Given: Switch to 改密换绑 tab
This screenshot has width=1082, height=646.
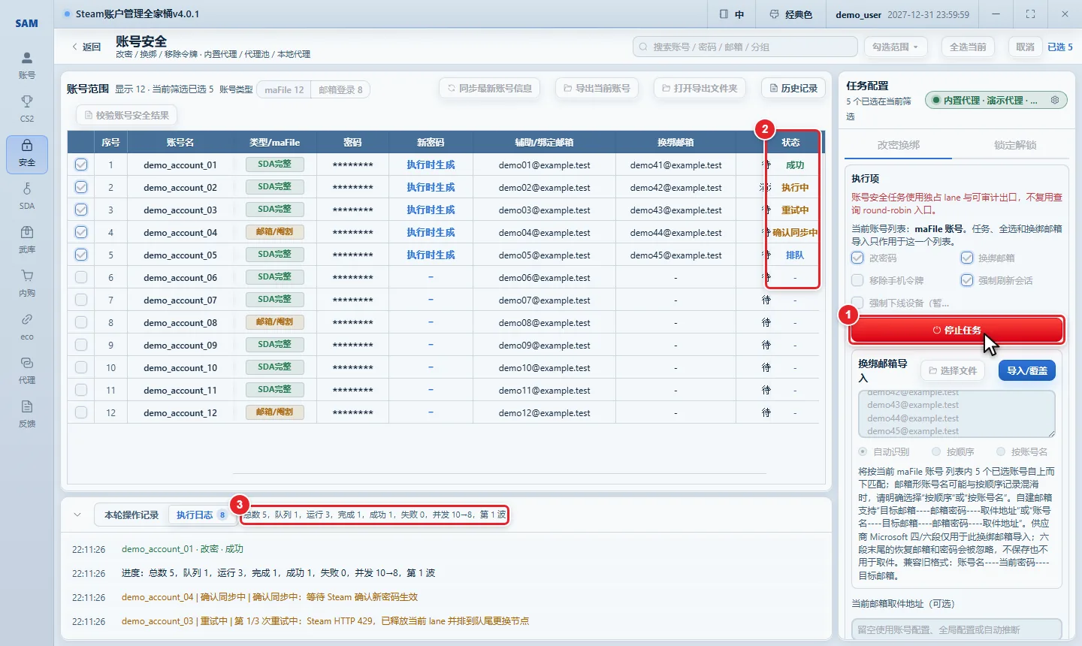Looking at the screenshot, I should [899, 145].
